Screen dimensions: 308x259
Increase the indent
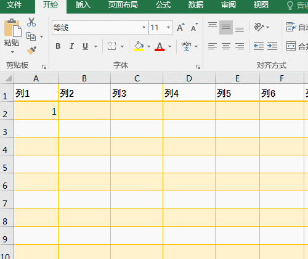(x=272, y=46)
